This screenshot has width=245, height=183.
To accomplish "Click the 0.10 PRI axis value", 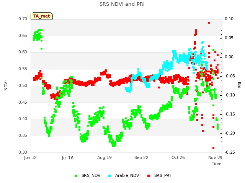I will (229, 19).
